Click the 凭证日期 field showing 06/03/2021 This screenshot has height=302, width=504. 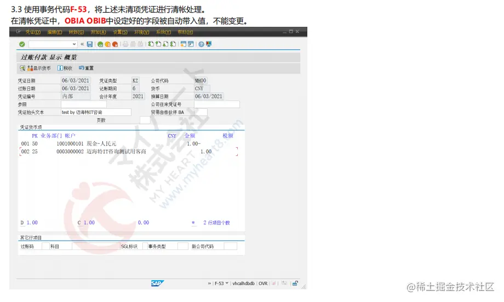click(76, 80)
